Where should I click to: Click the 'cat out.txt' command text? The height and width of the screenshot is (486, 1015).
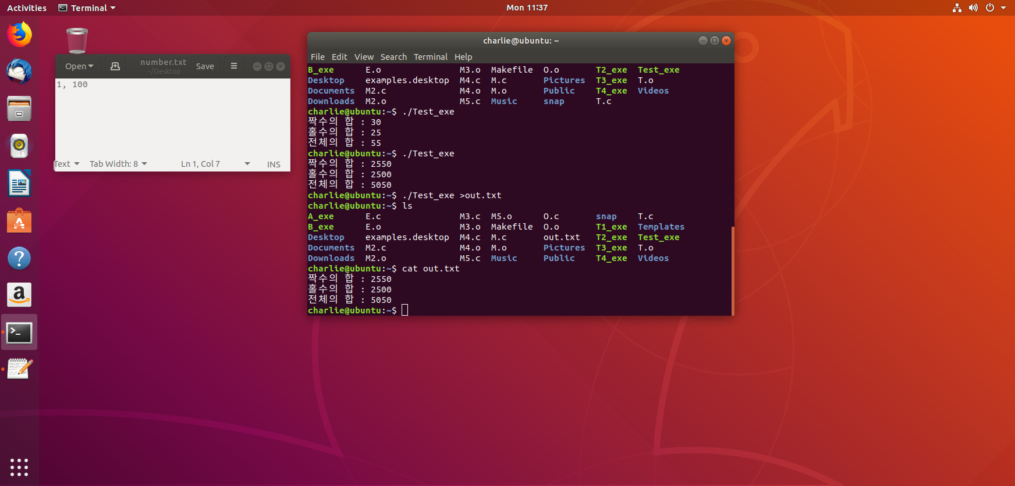pos(431,269)
